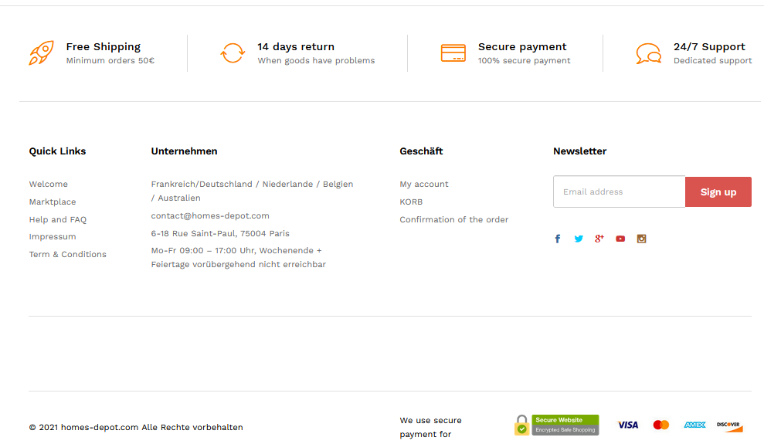Click the 14 days return refresh icon
Screen dimensions: 764x444
[233, 53]
